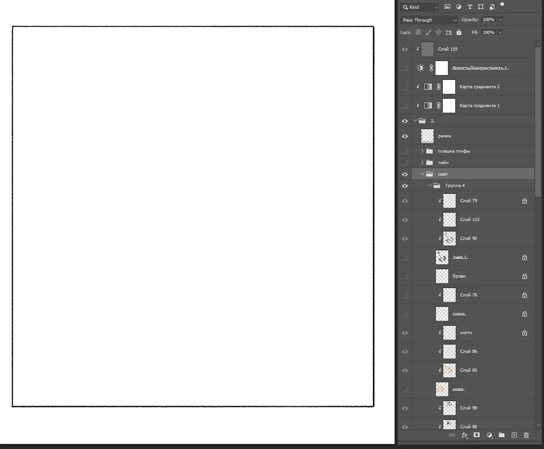The height and width of the screenshot is (449, 544).
Task: Show the змея 1 layer
Action: (x=405, y=257)
